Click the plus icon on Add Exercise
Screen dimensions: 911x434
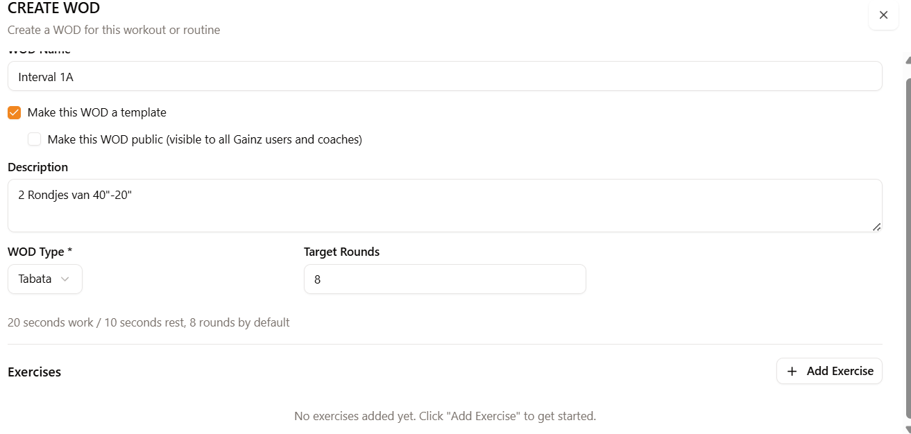[792, 371]
